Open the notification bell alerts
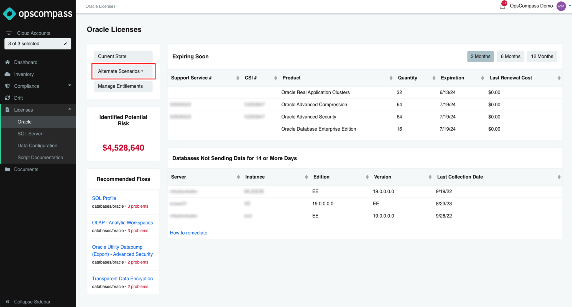This screenshot has height=307, width=572. 503,6
